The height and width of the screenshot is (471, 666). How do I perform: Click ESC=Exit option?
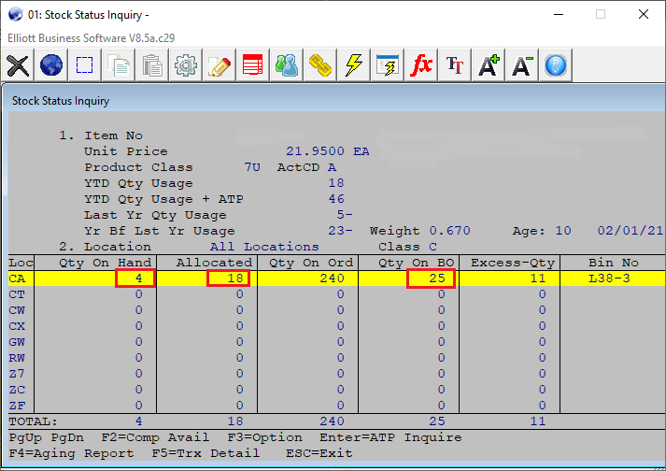coord(319,453)
